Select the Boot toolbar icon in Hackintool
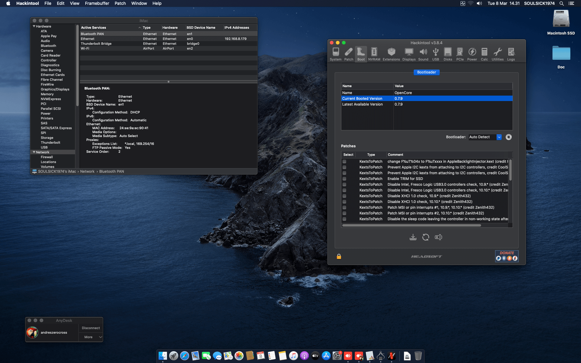 click(361, 54)
